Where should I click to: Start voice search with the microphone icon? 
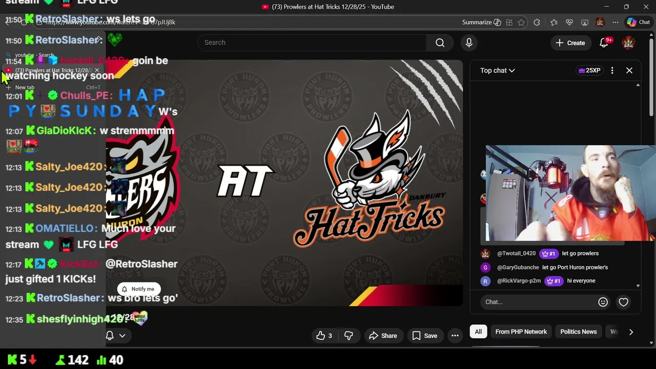click(x=469, y=43)
